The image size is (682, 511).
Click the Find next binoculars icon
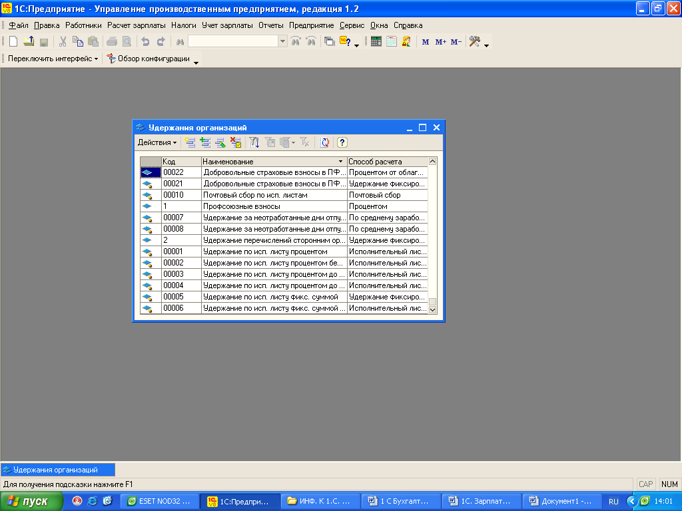click(x=296, y=42)
